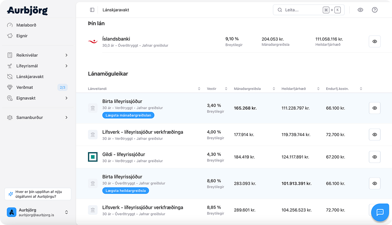This screenshot has width=392, height=225.
Task: View Íslandsbanki loan with eye button
Action: pyautogui.click(x=374, y=41)
